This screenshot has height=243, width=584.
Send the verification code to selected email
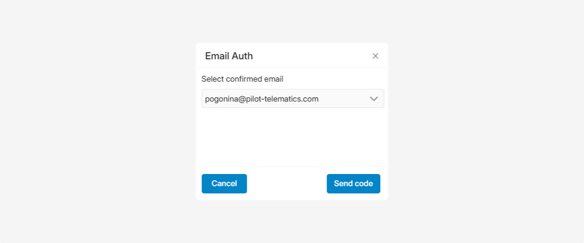click(x=353, y=184)
